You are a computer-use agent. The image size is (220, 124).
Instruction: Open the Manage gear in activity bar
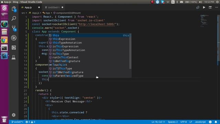14,115
